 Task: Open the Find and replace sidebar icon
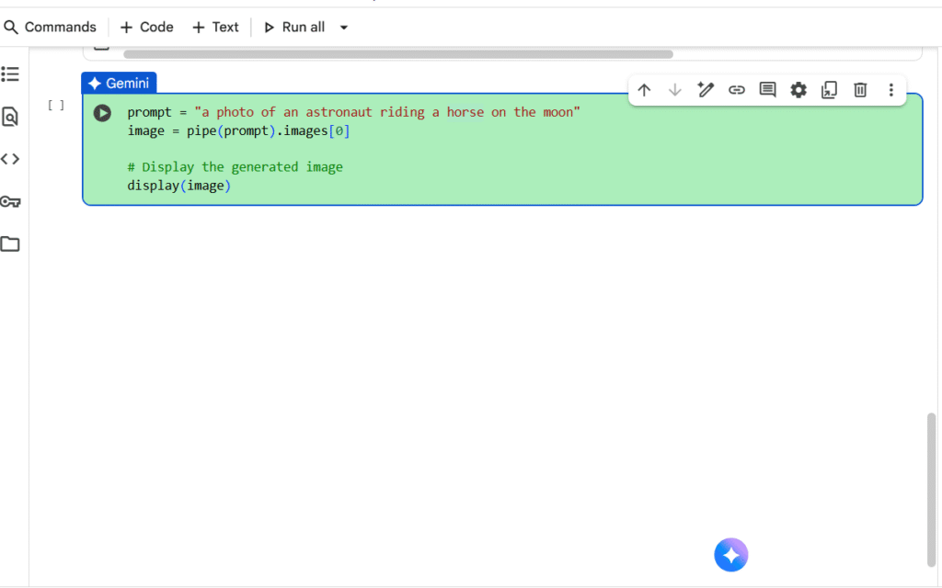(x=10, y=117)
